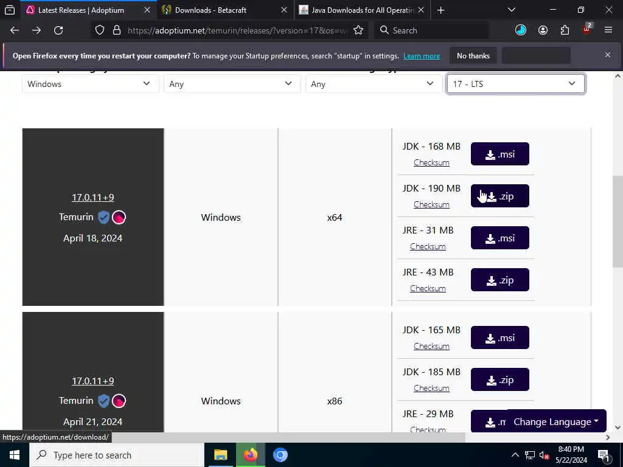Open the first Any filter dropdown
Viewport: 623px width, 467px height.
[x=232, y=84]
